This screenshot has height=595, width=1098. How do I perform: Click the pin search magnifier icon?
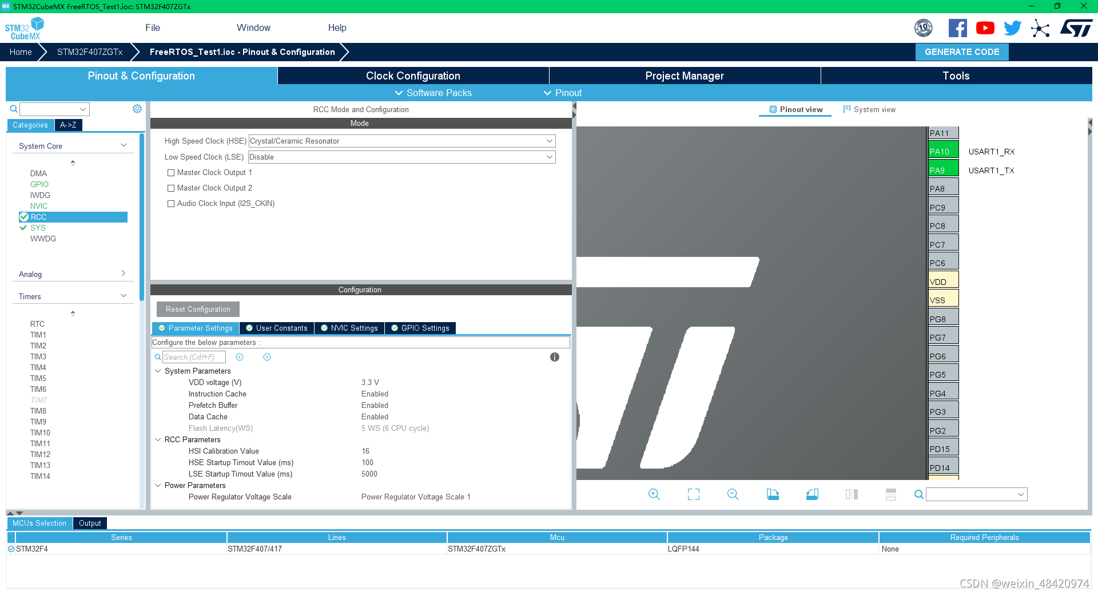click(x=918, y=494)
